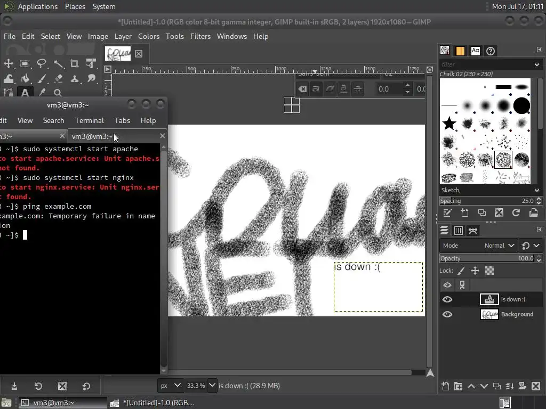This screenshot has width=546, height=409.
Task: Click edit brush icon in Brushes panel
Action: coord(447,213)
